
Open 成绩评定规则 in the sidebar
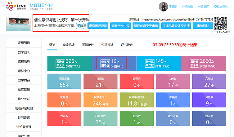tap(24, 108)
